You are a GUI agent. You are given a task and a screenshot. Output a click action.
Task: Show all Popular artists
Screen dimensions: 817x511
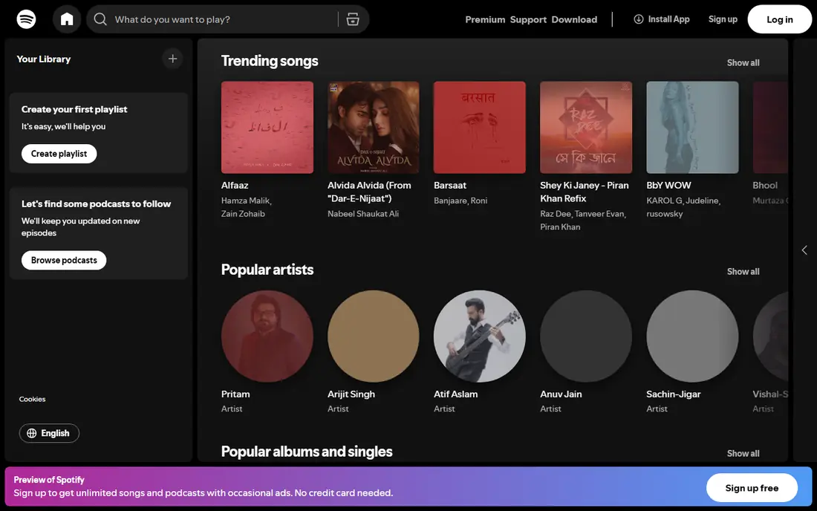coord(743,271)
